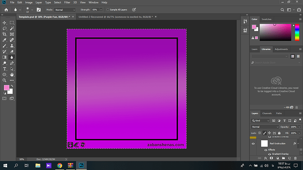
Task: Create new fill or adjustment layer
Action: [x=278, y=158]
